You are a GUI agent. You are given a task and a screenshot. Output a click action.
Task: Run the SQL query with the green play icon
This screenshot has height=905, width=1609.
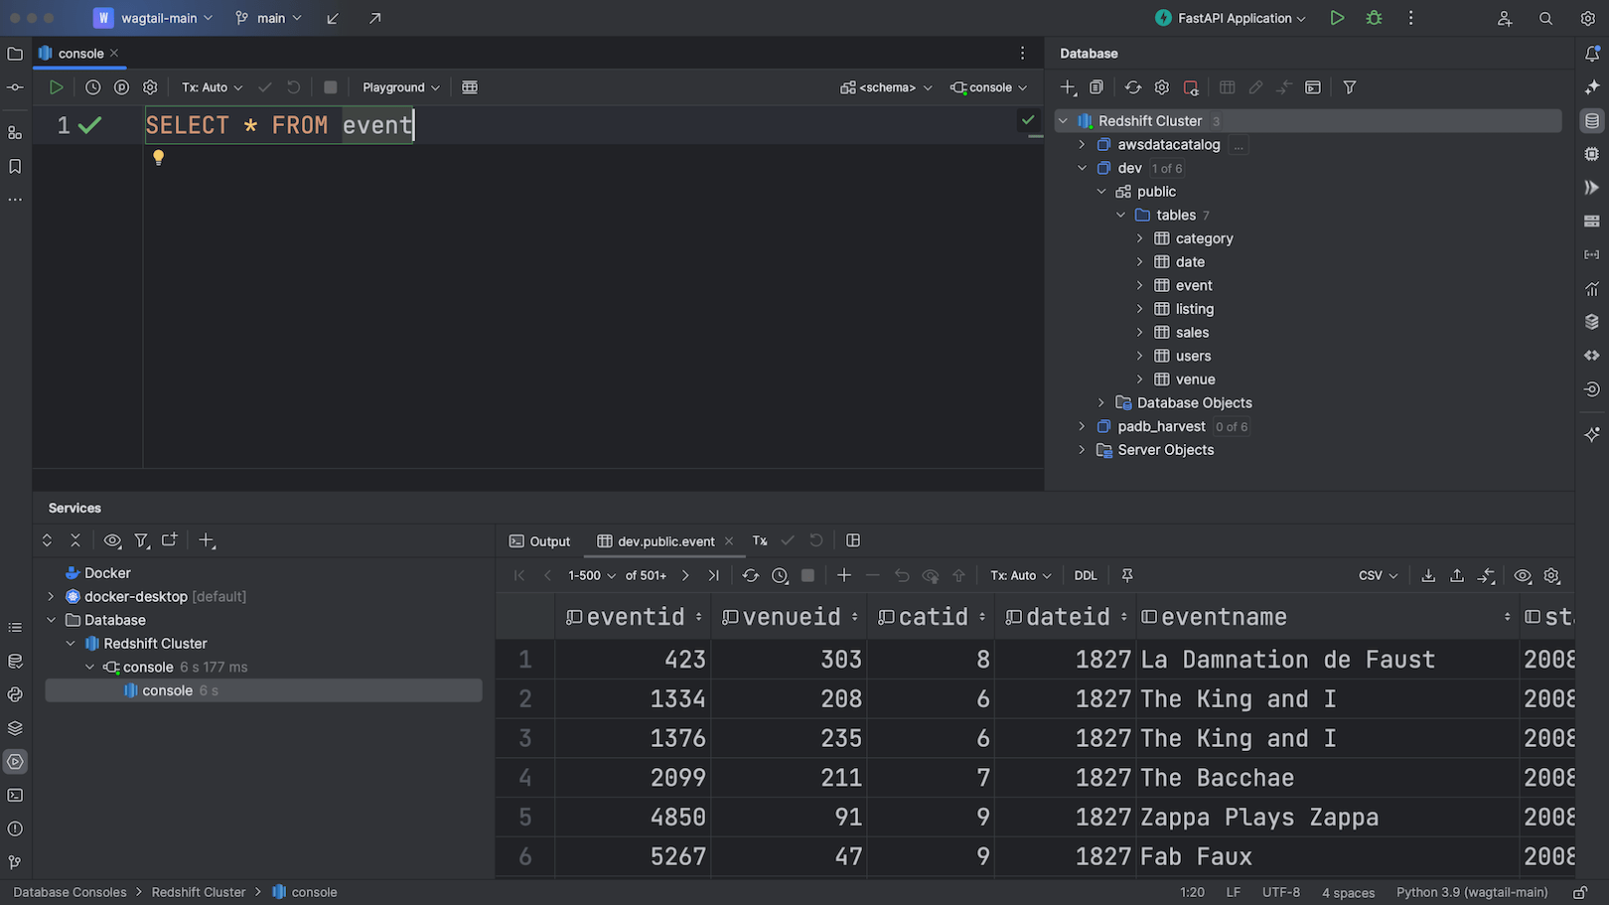pos(57,87)
